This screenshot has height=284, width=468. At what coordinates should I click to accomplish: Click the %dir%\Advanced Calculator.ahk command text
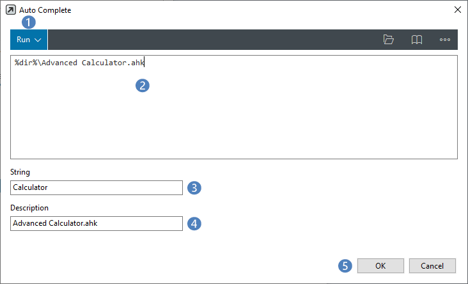click(81, 63)
